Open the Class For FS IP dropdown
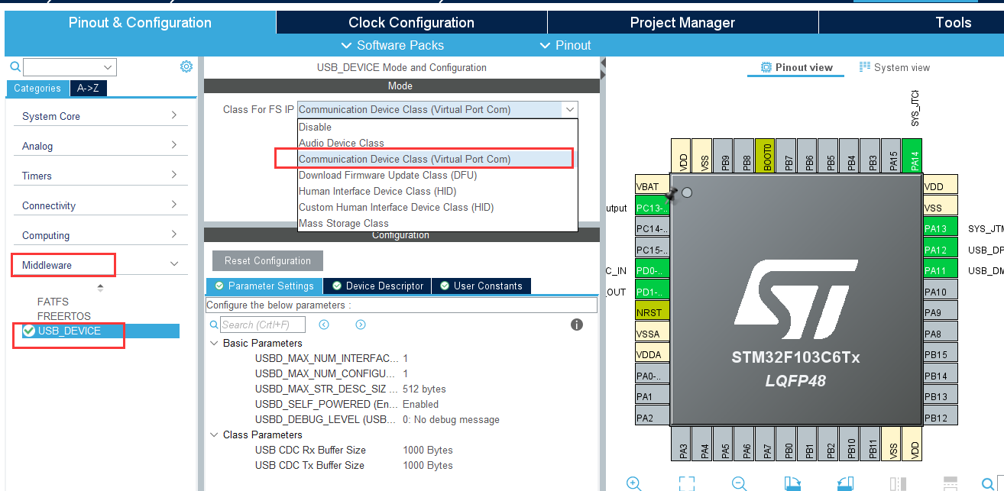The width and height of the screenshot is (1004, 491). click(570, 109)
